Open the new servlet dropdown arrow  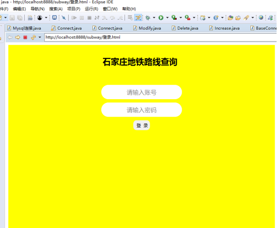[222, 18]
